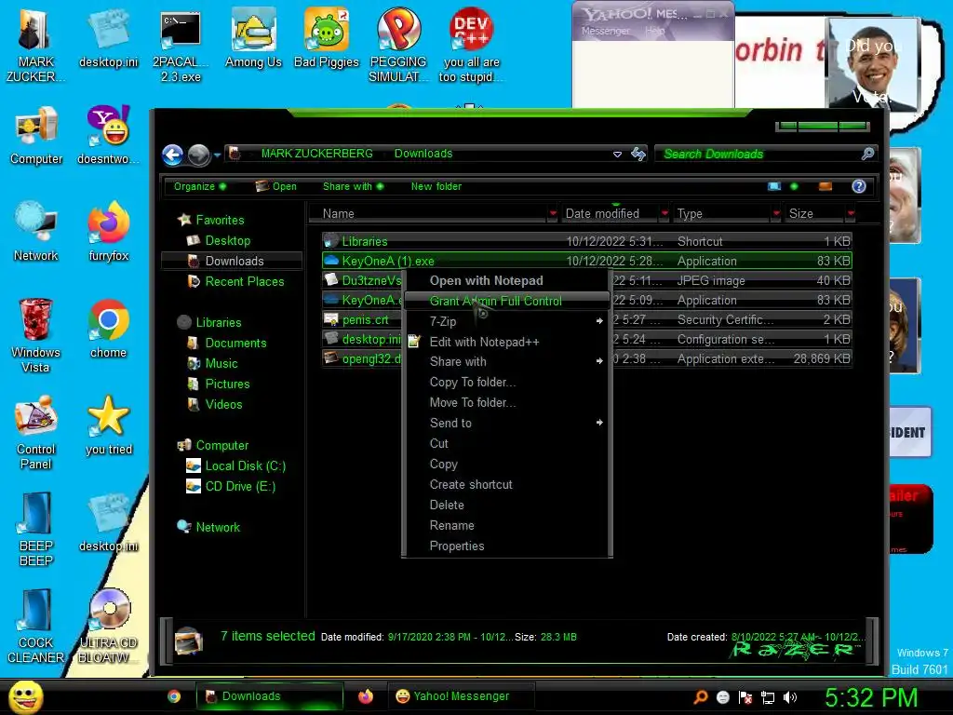953x715 pixels.
Task: Change the view using the views icon
Action: [x=774, y=186]
